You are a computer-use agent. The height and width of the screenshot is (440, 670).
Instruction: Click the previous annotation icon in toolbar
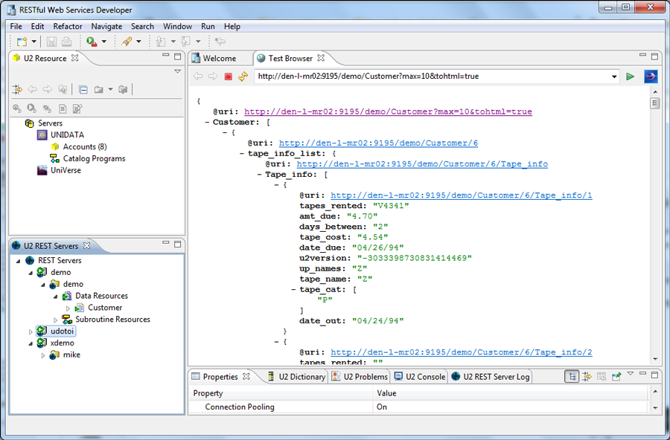[186, 42]
